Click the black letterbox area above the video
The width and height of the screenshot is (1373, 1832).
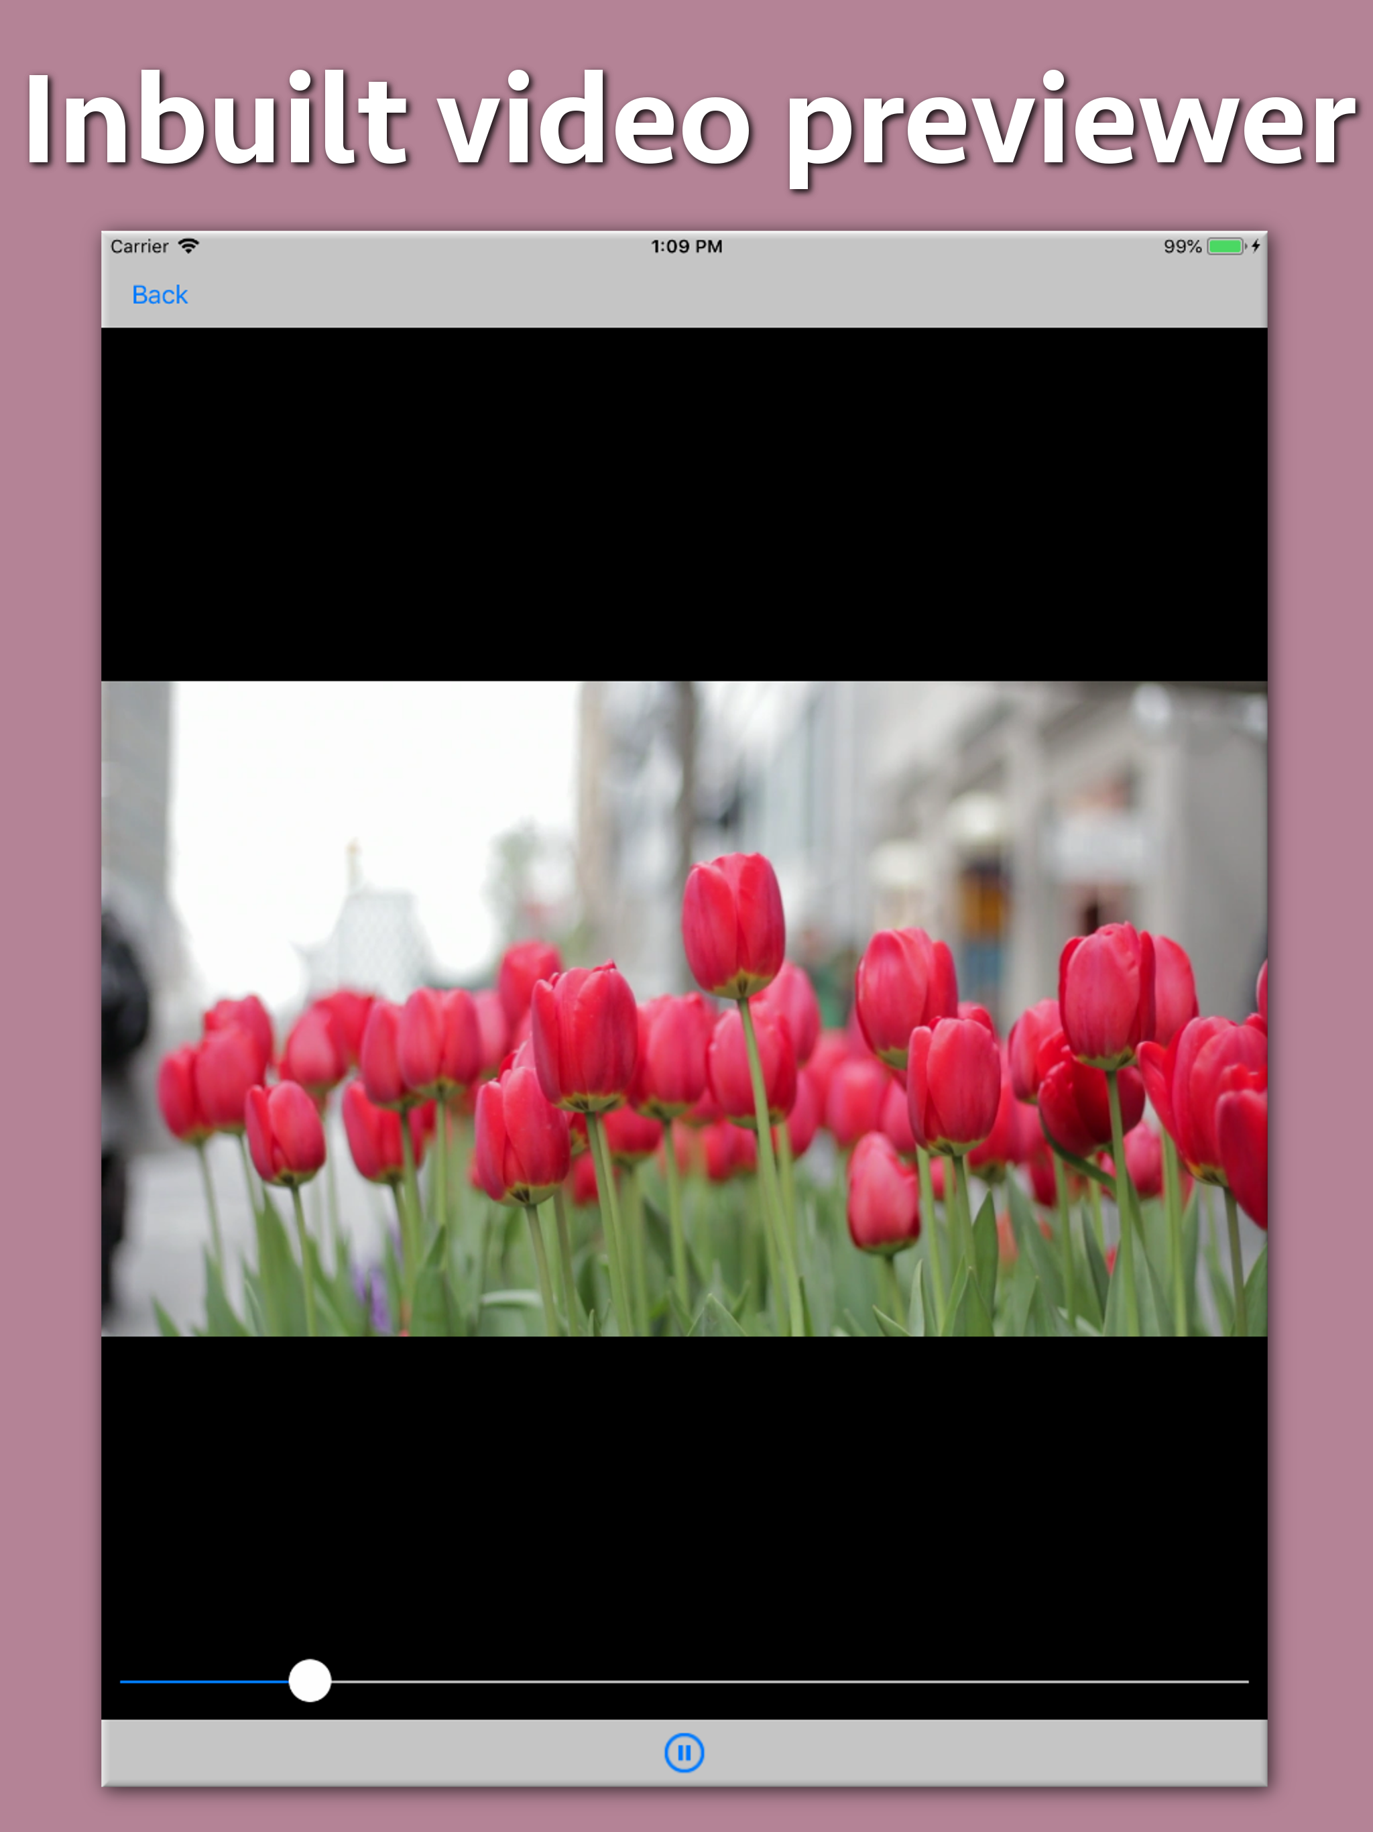click(684, 504)
